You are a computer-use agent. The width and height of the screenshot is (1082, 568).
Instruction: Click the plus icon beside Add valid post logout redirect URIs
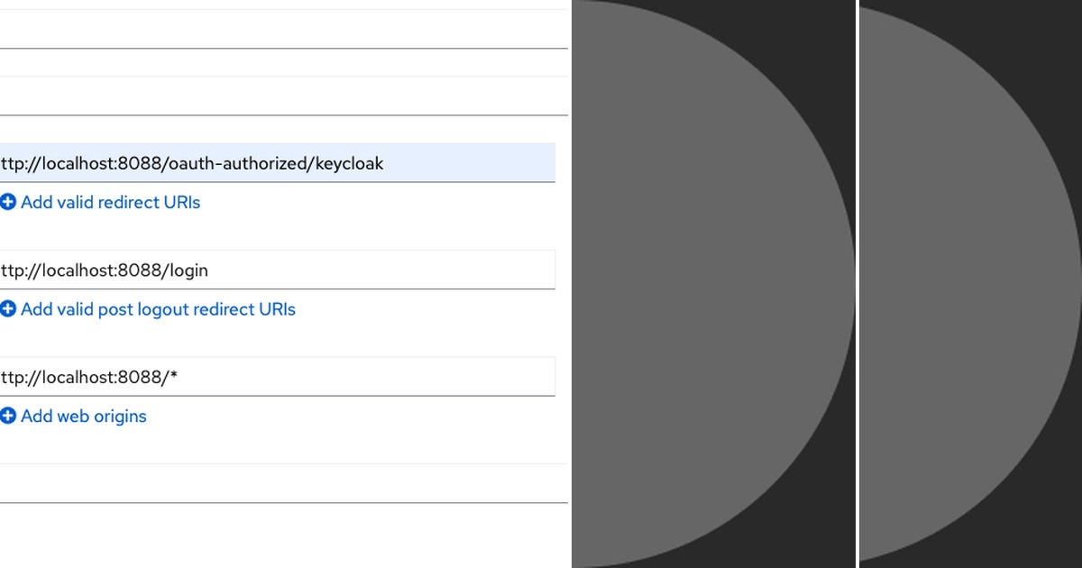(x=8, y=309)
